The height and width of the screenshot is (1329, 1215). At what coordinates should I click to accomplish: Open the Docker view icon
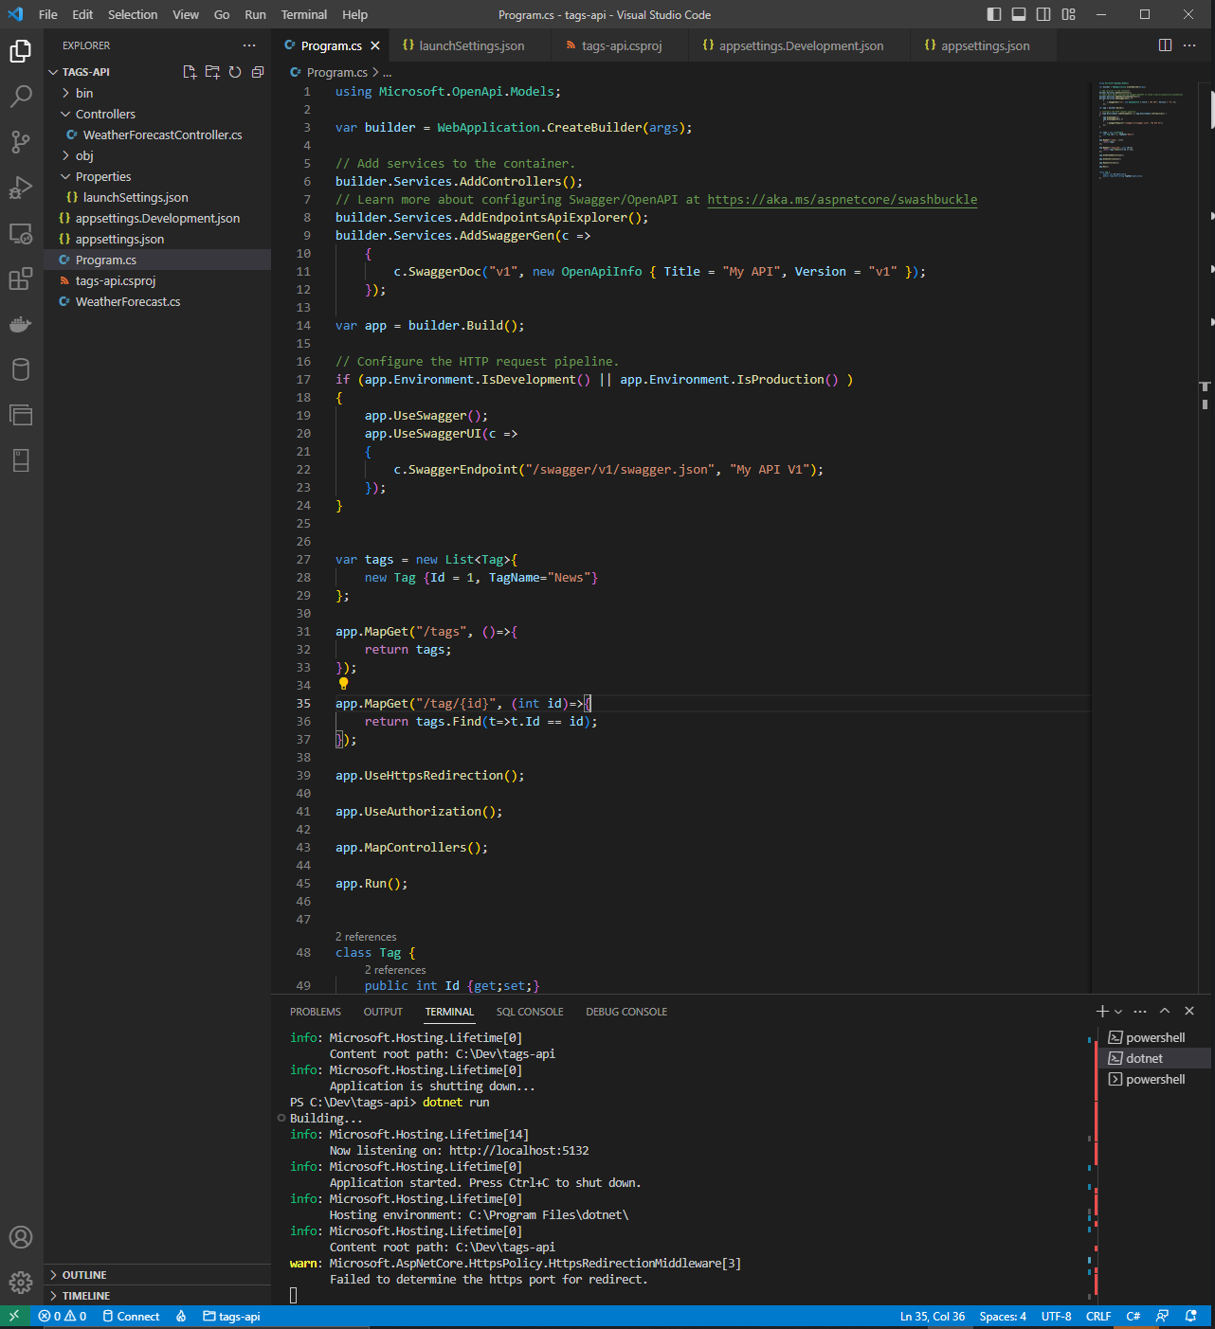21,325
